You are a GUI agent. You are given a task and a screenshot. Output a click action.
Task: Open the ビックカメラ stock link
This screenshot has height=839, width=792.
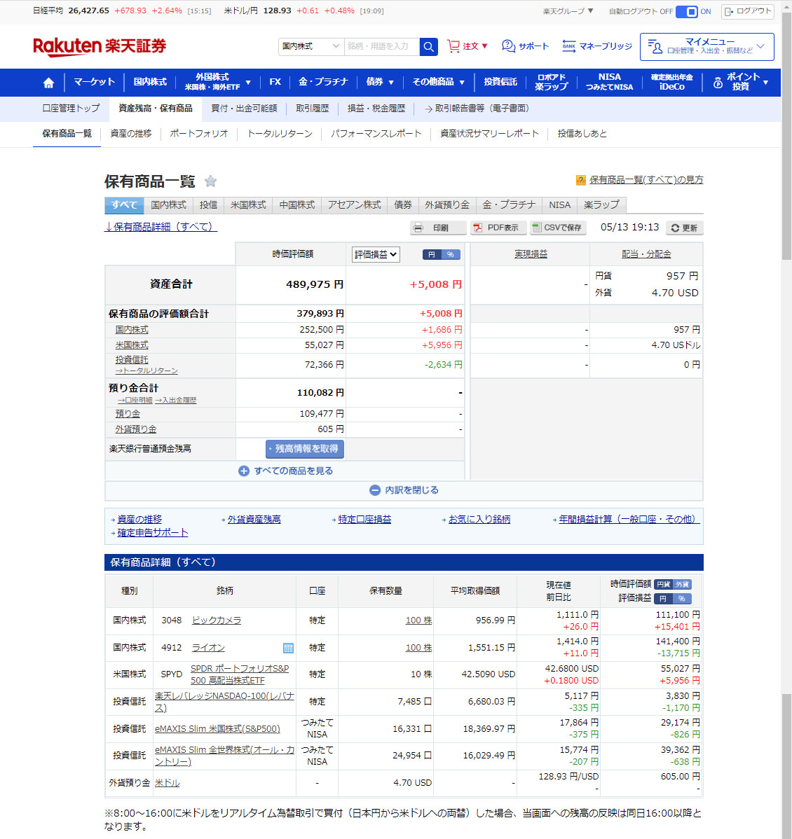coord(217,620)
